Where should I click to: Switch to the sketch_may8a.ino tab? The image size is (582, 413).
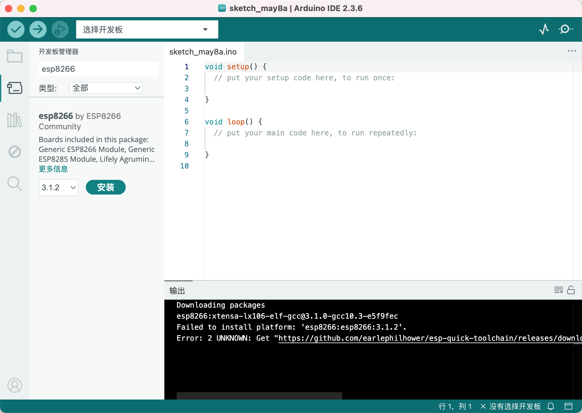203,52
